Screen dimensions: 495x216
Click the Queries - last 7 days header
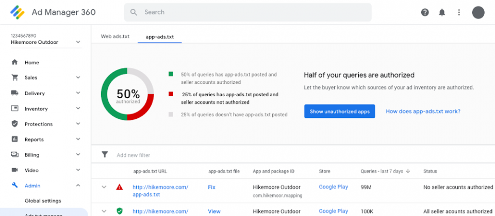point(382,171)
